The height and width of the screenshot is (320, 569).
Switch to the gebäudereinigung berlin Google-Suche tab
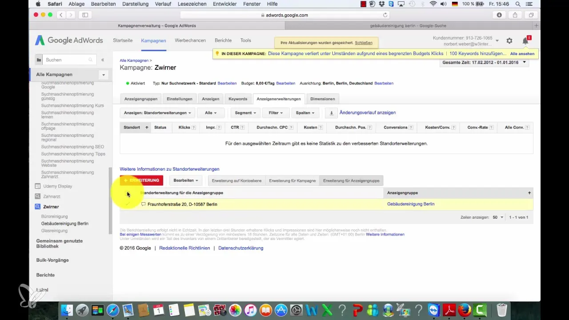pos(408,26)
